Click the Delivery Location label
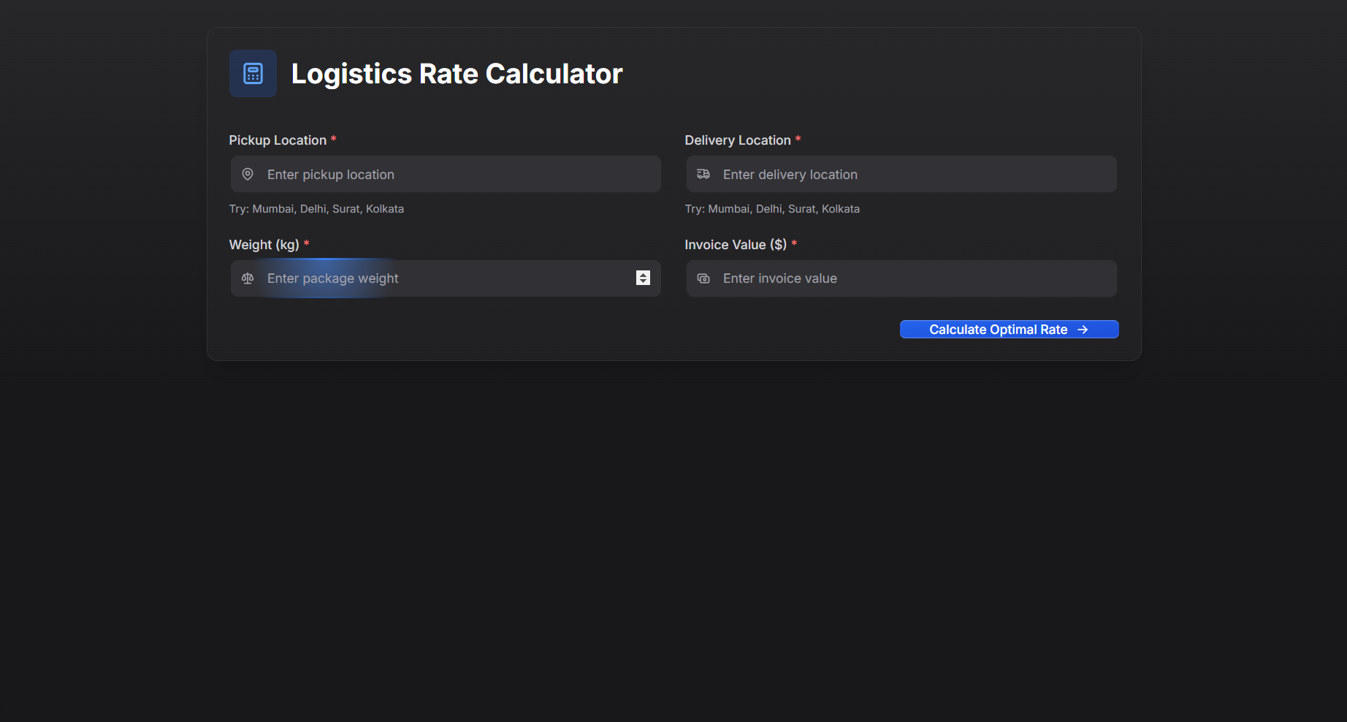1347x722 pixels. pos(738,140)
